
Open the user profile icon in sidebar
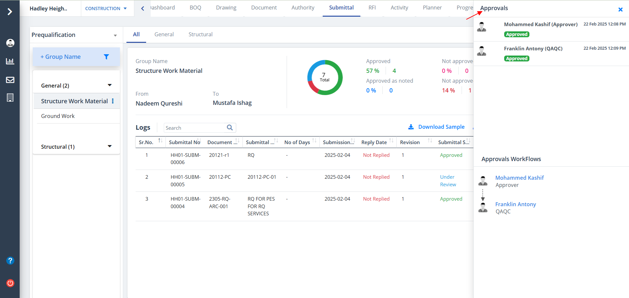[x=10, y=43]
